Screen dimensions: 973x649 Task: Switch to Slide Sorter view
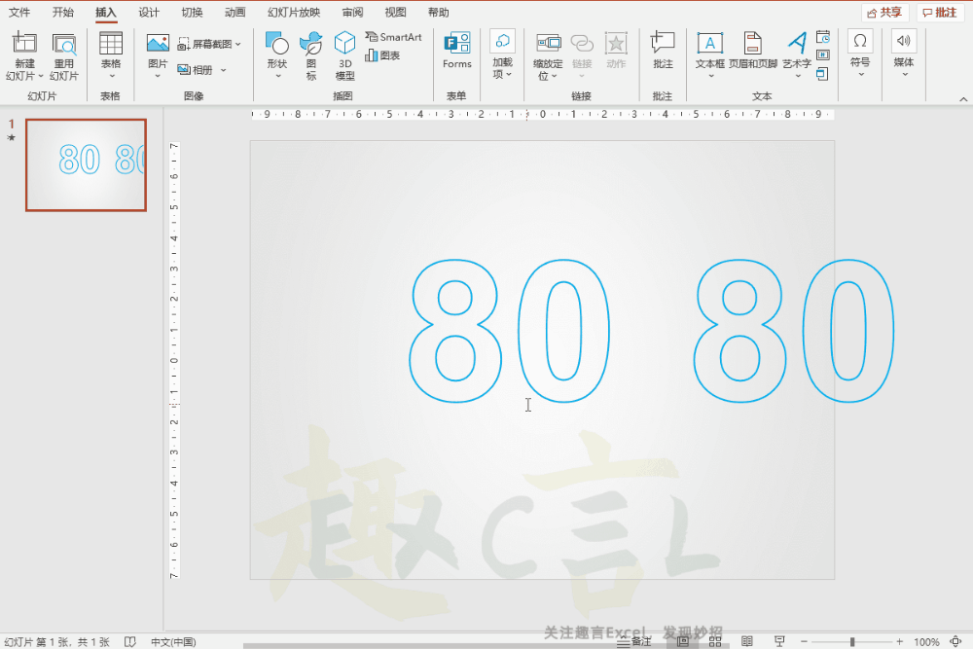tap(715, 641)
